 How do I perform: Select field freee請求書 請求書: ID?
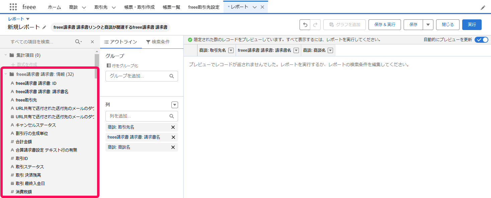[x=36, y=83]
